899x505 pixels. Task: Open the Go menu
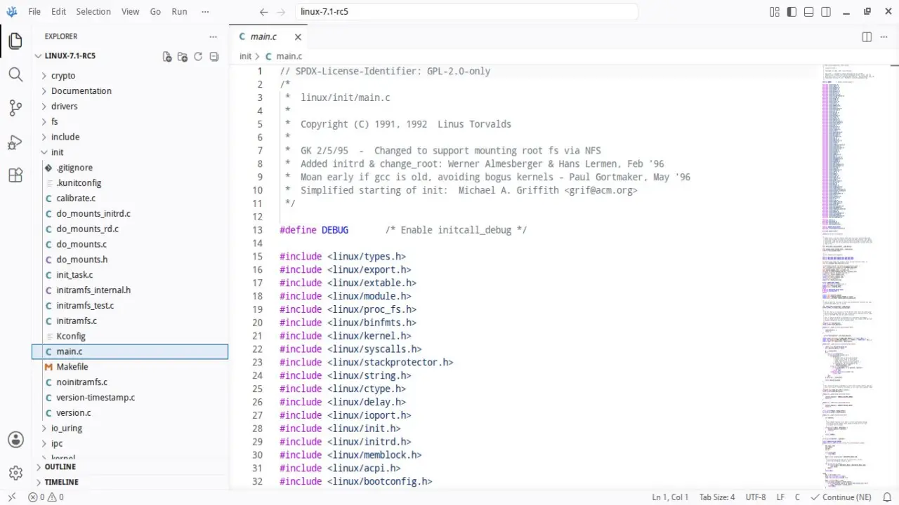click(155, 12)
